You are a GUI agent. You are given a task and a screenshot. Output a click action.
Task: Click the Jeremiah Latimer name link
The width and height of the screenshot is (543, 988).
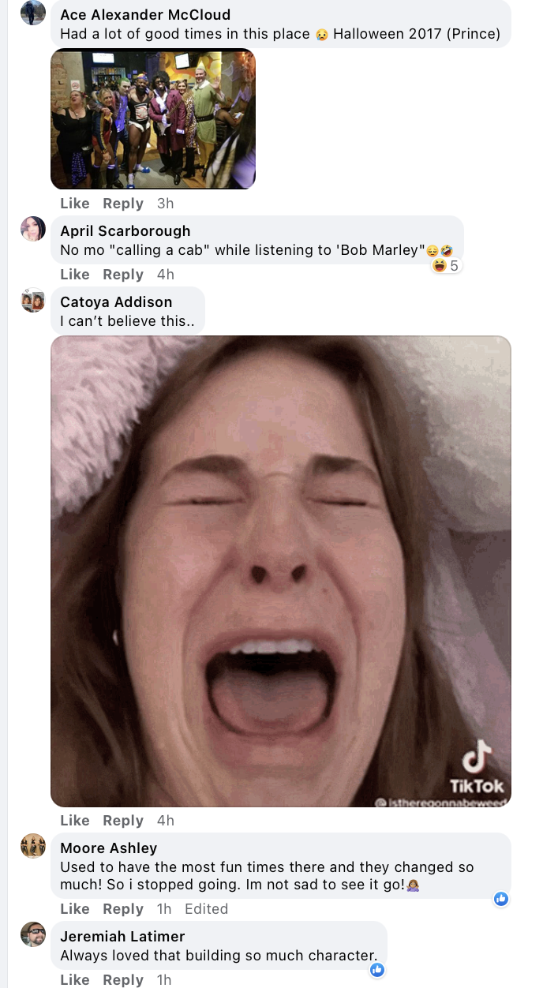(x=122, y=937)
